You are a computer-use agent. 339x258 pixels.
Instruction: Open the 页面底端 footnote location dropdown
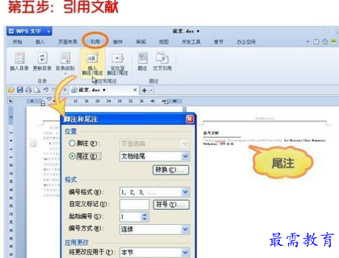point(185,144)
